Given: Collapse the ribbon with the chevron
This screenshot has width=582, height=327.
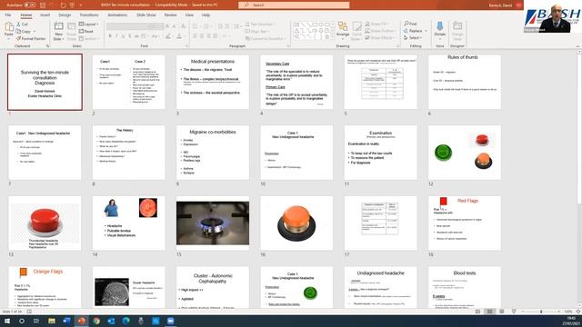Looking at the screenshot, I should 577,46.
